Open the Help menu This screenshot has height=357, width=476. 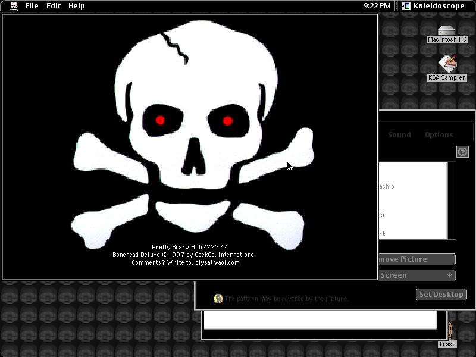[77, 6]
